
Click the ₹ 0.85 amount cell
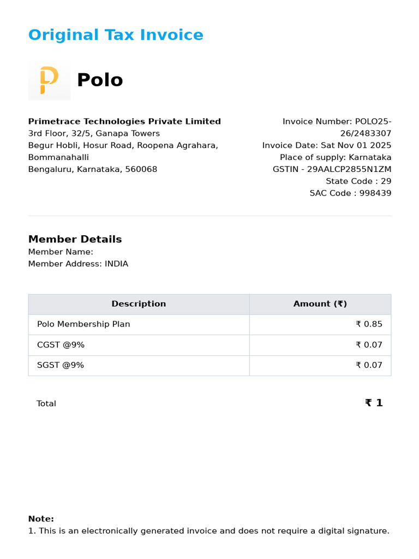pyautogui.click(x=369, y=324)
